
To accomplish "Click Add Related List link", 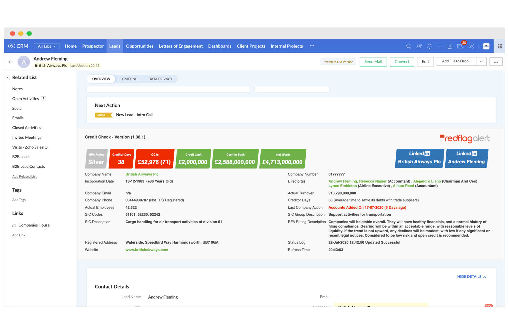I will pos(24,176).
